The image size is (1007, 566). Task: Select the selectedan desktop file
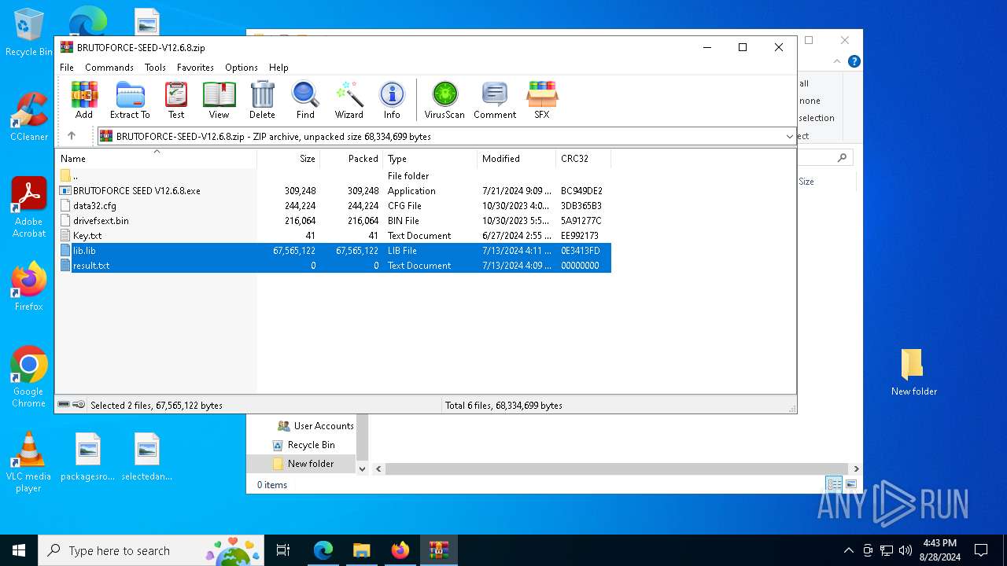147,458
